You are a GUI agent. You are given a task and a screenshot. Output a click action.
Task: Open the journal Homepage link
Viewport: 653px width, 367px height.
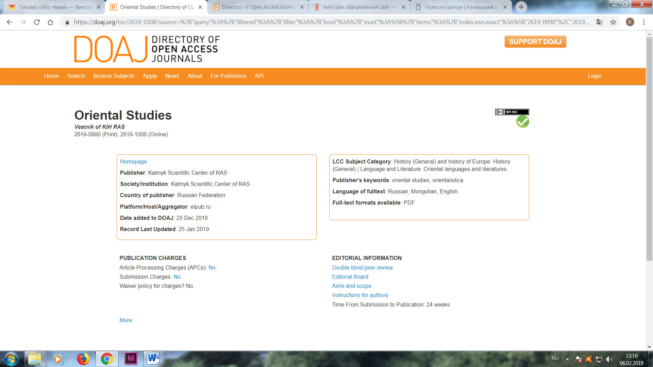pos(133,161)
